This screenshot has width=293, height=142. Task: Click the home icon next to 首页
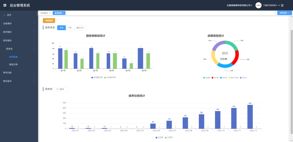click(4, 15)
